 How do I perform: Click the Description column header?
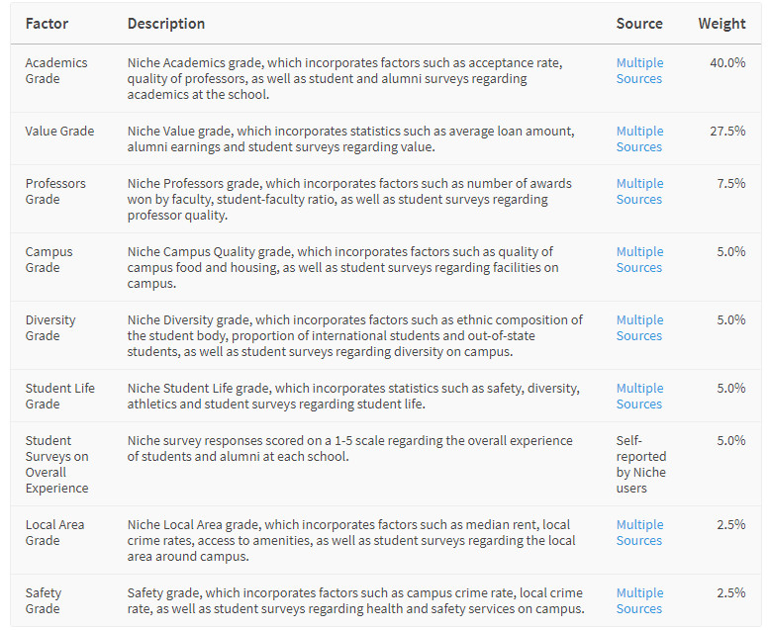pos(166,23)
